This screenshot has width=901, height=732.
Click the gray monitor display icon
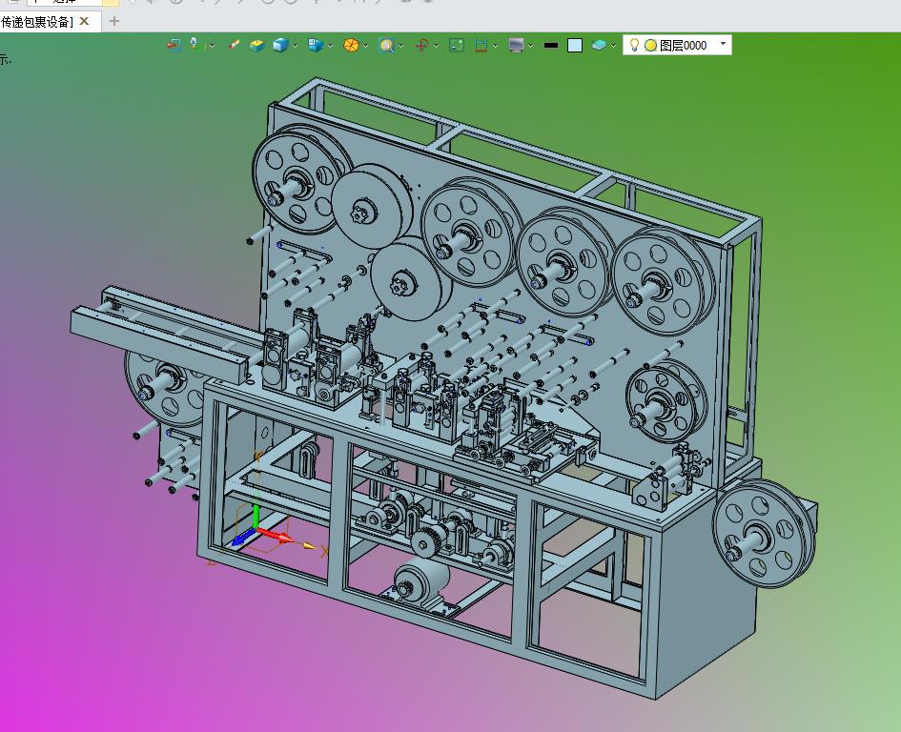click(x=517, y=45)
